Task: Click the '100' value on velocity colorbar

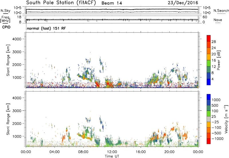Action: click(x=215, y=111)
